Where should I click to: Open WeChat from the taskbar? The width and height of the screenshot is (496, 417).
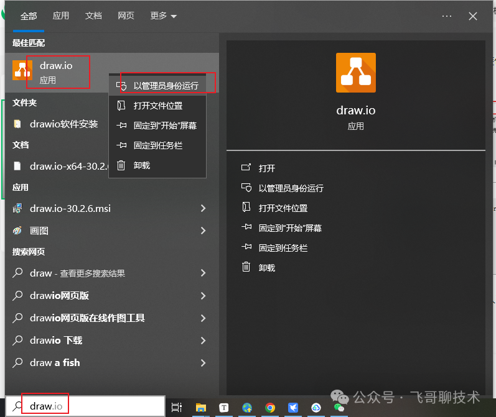click(x=339, y=408)
